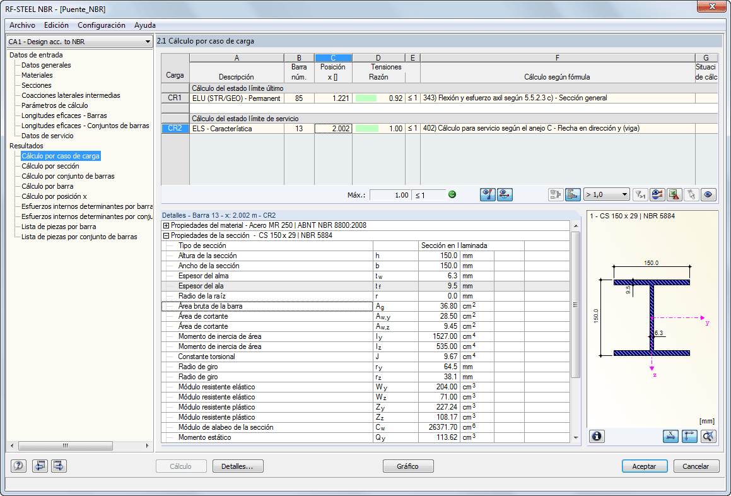Click position cell 2.002
This screenshot has height=496, width=731.
[333, 128]
